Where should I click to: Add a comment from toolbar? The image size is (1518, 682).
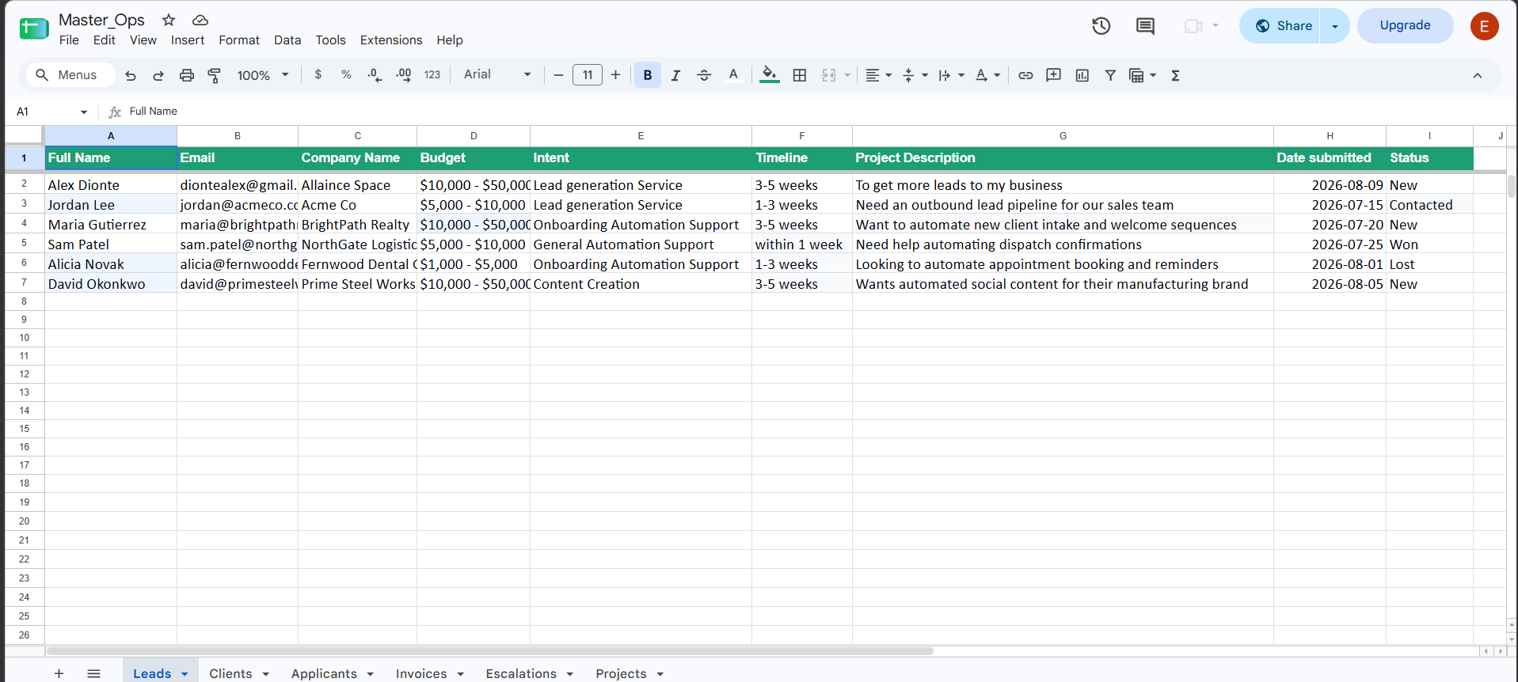point(1054,75)
